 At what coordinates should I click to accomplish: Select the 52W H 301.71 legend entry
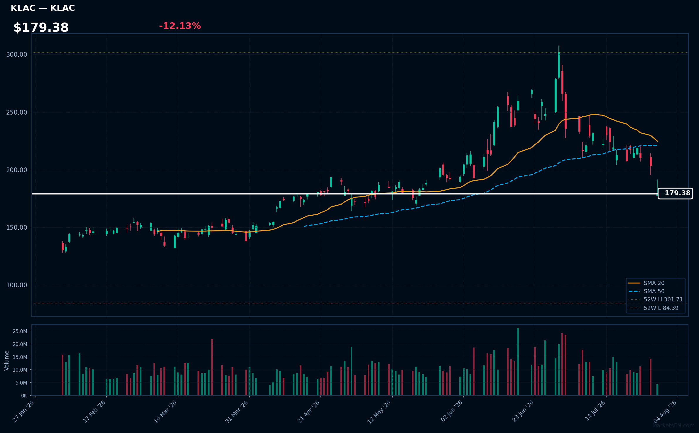(x=656, y=299)
